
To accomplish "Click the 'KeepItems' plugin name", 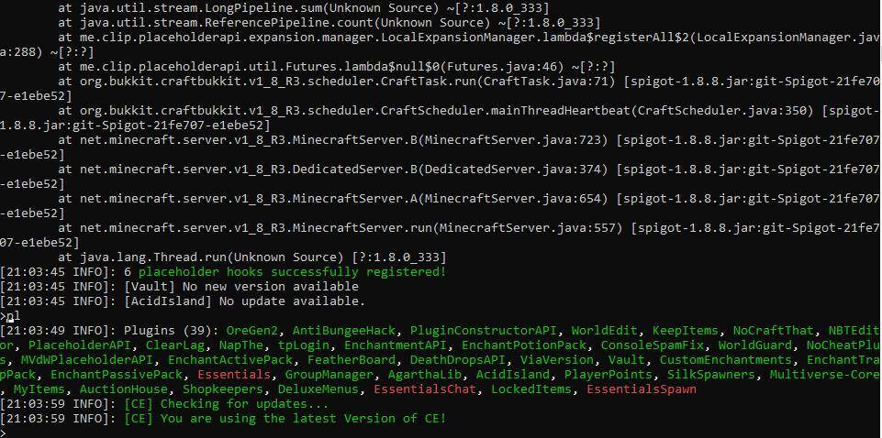I will click(685, 330).
